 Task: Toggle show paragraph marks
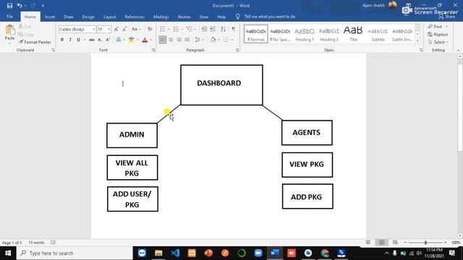point(234,29)
